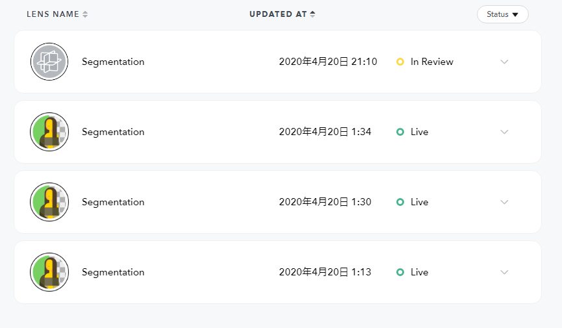Click the yellow In Review status indicator
Image resolution: width=562 pixels, height=328 pixels.
coord(400,62)
